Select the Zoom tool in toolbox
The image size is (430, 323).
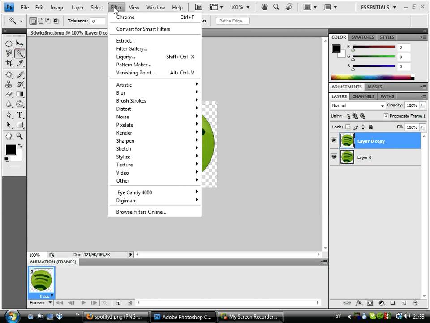pyautogui.click(x=19, y=135)
